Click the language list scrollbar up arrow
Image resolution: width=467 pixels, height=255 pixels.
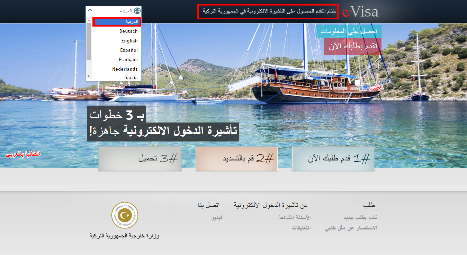[89, 20]
